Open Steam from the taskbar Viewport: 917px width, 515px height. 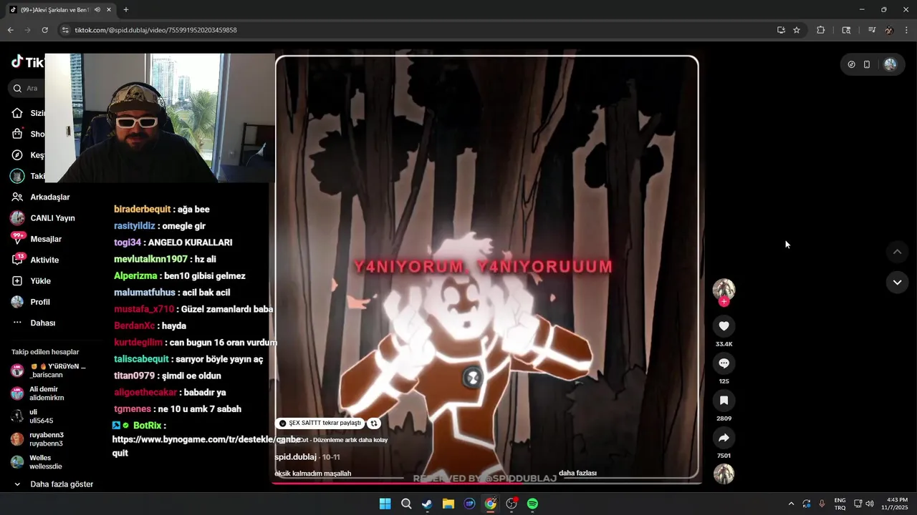(427, 504)
